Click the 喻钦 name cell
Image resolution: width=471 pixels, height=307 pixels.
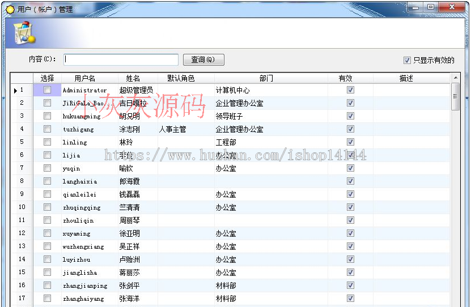[138, 168]
